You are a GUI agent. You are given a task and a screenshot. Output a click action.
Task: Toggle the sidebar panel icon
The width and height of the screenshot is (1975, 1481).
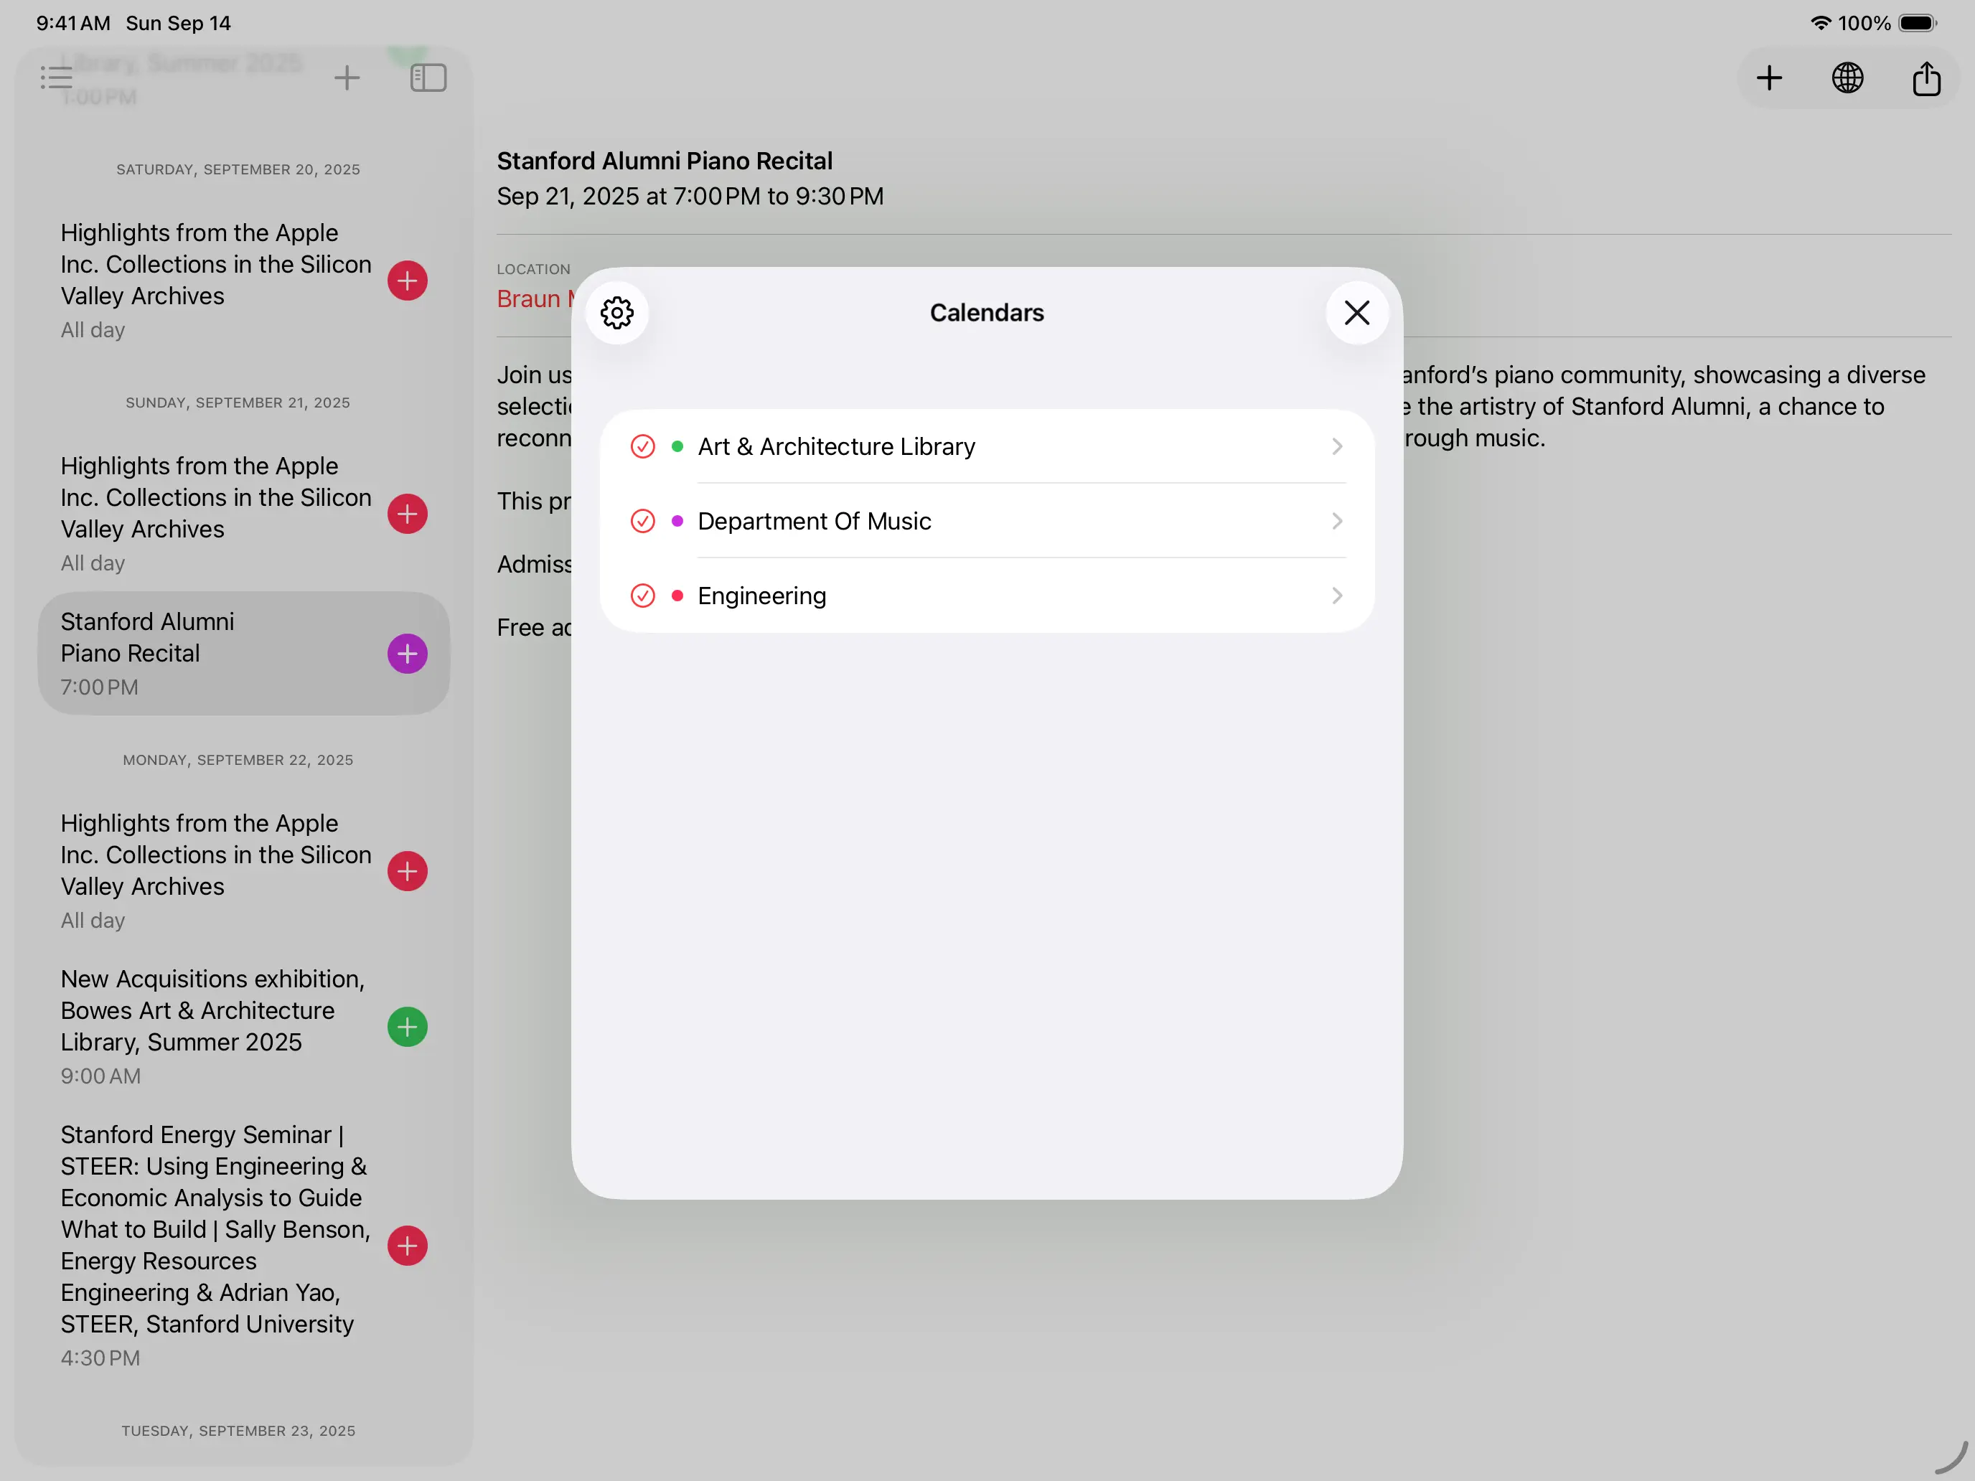tap(428, 78)
